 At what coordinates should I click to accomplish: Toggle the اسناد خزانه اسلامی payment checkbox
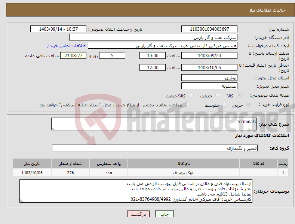(188, 104)
